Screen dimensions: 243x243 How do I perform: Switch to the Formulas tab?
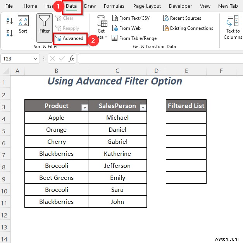click(114, 6)
